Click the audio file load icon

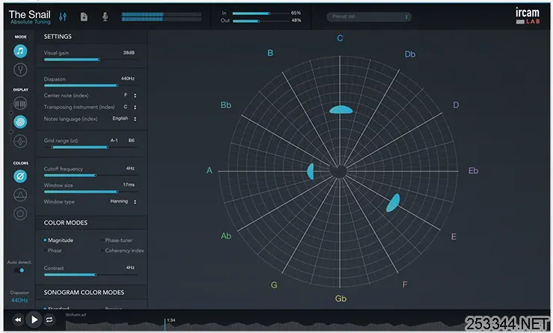[x=84, y=16]
